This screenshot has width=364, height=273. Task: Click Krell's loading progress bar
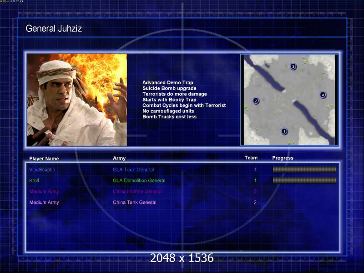304,180
